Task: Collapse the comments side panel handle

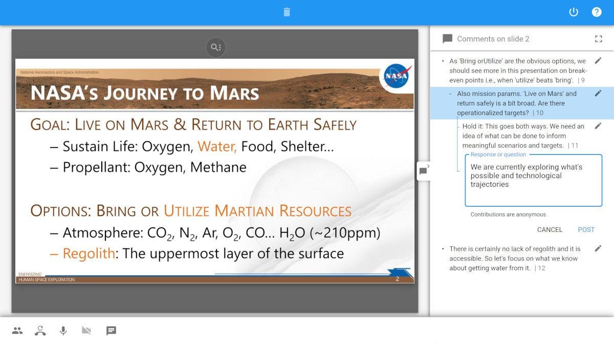Action: tap(424, 170)
